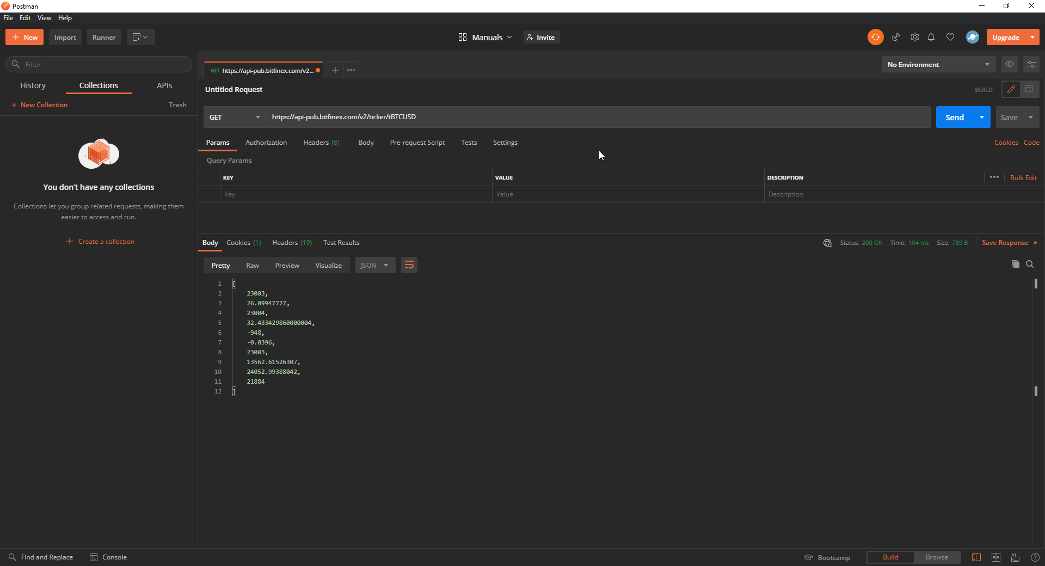Screen dimensions: 1045x566
Task: Open the Save Response dropdown
Action: pyautogui.click(x=1010, y=243)
